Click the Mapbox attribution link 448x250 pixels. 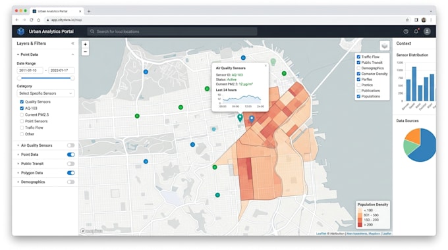click(x=374, y=234)
